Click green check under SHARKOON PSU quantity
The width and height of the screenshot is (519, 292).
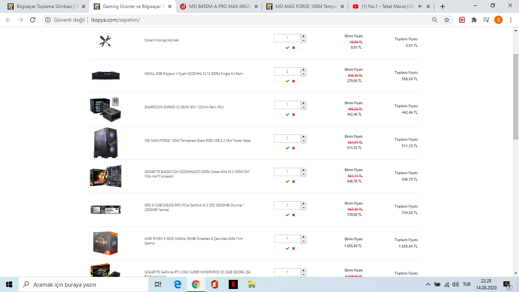tap(287, 114)
